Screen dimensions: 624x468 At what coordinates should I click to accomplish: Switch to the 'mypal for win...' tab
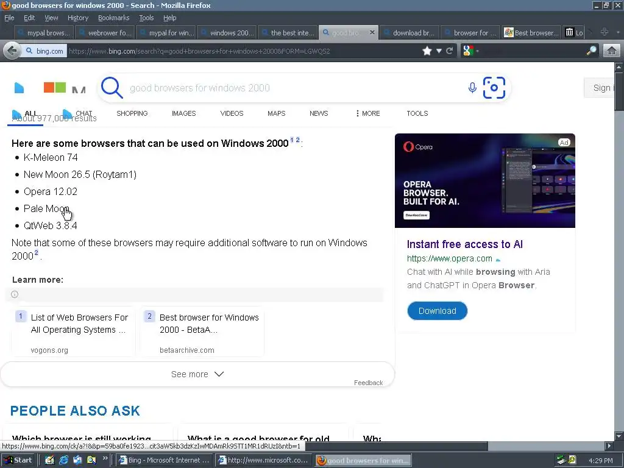[x=166, y=33]
